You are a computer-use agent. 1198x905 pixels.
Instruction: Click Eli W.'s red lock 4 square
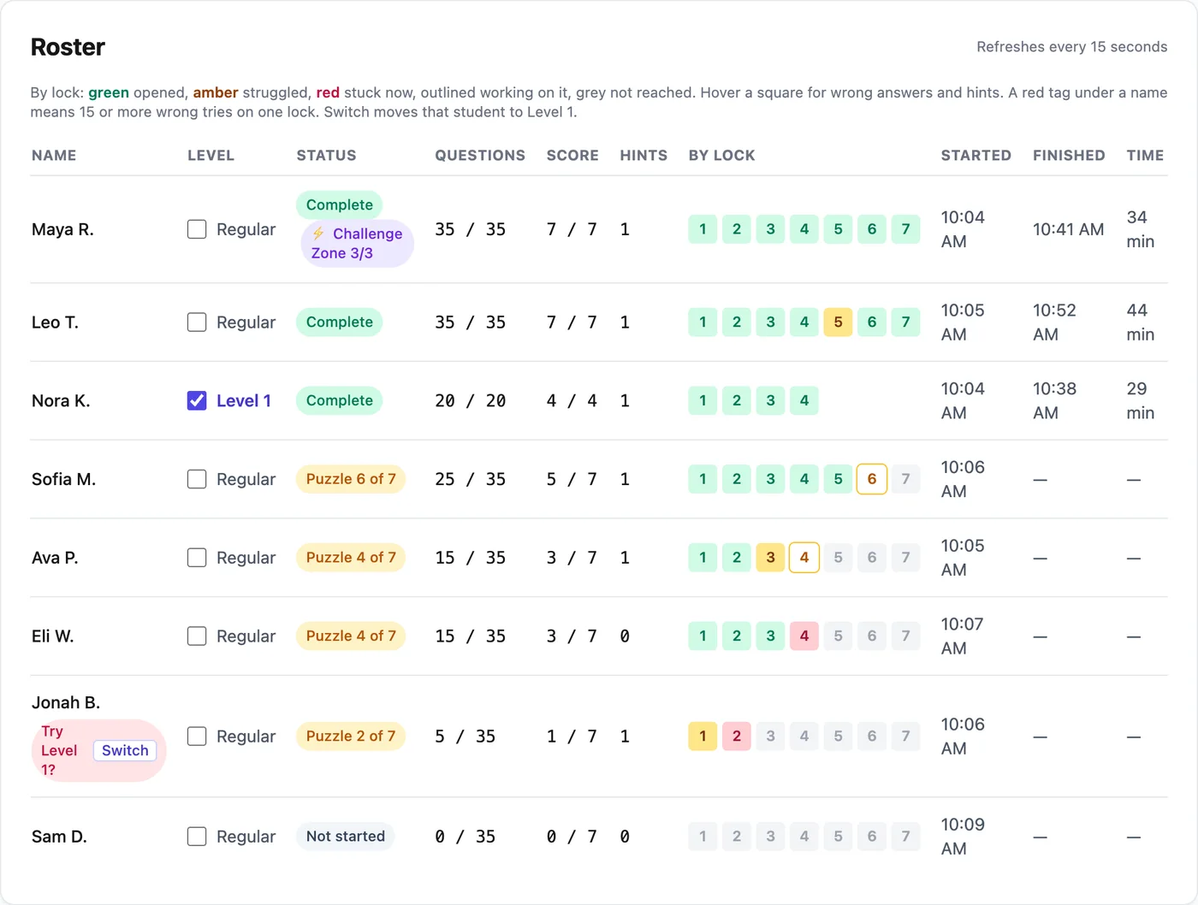[x=804, y=636]
